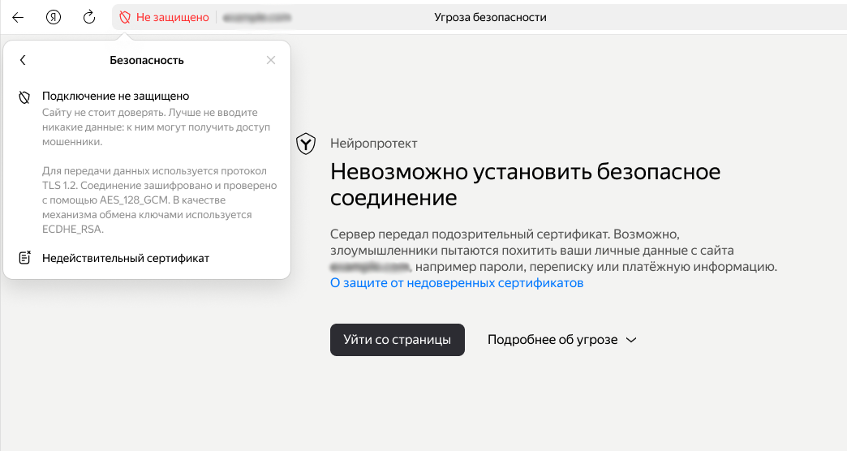Open Yandex home via the Я button
This screenshot has height=451, width=847.
pyautogui.click(x=54, y=17)
